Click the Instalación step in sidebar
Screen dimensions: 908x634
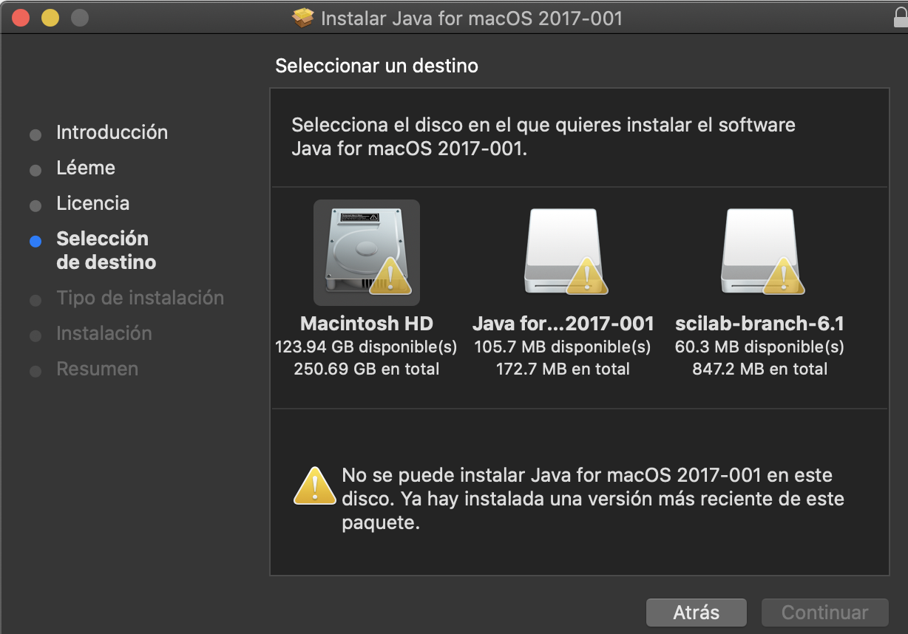pos(104,333)
